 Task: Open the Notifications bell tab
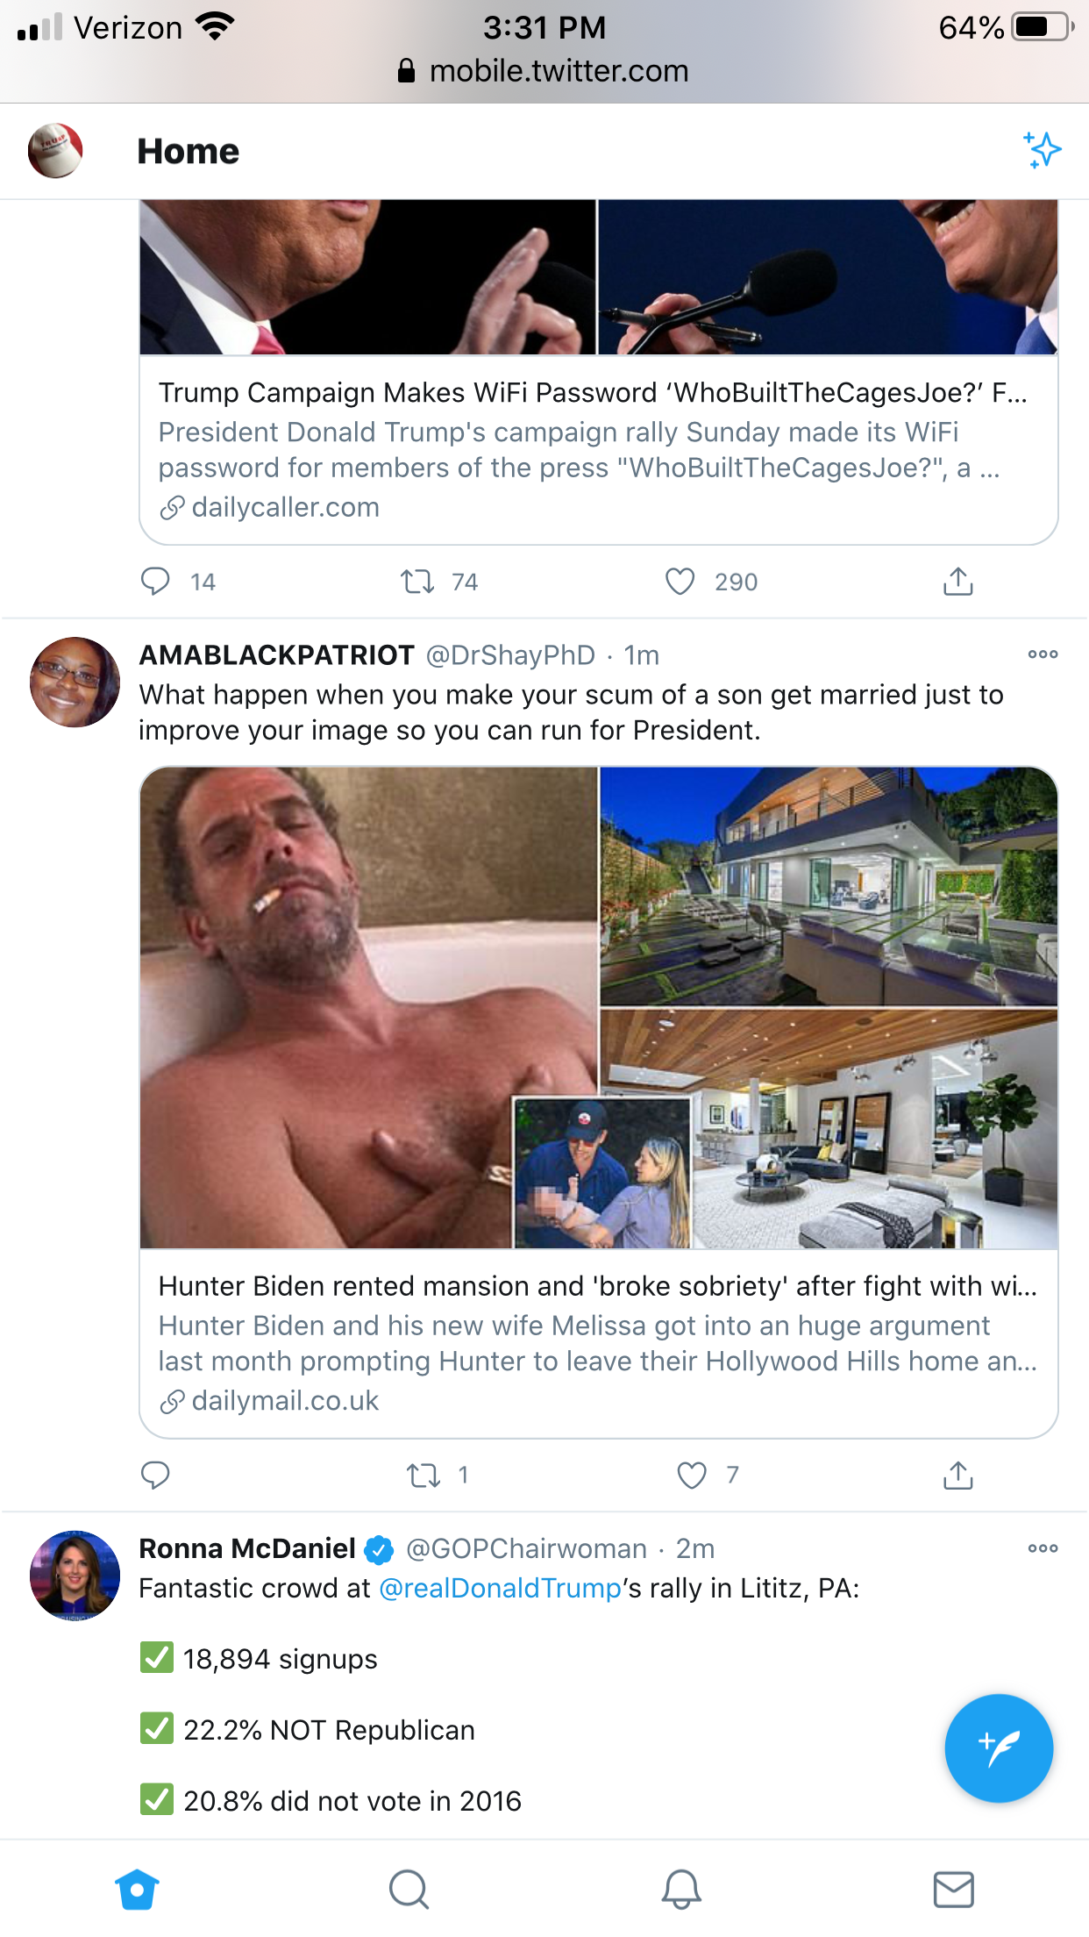tap(681, 1890)
